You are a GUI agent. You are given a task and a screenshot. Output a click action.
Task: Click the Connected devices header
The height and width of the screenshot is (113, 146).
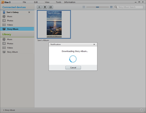click(x=14, y=7)
